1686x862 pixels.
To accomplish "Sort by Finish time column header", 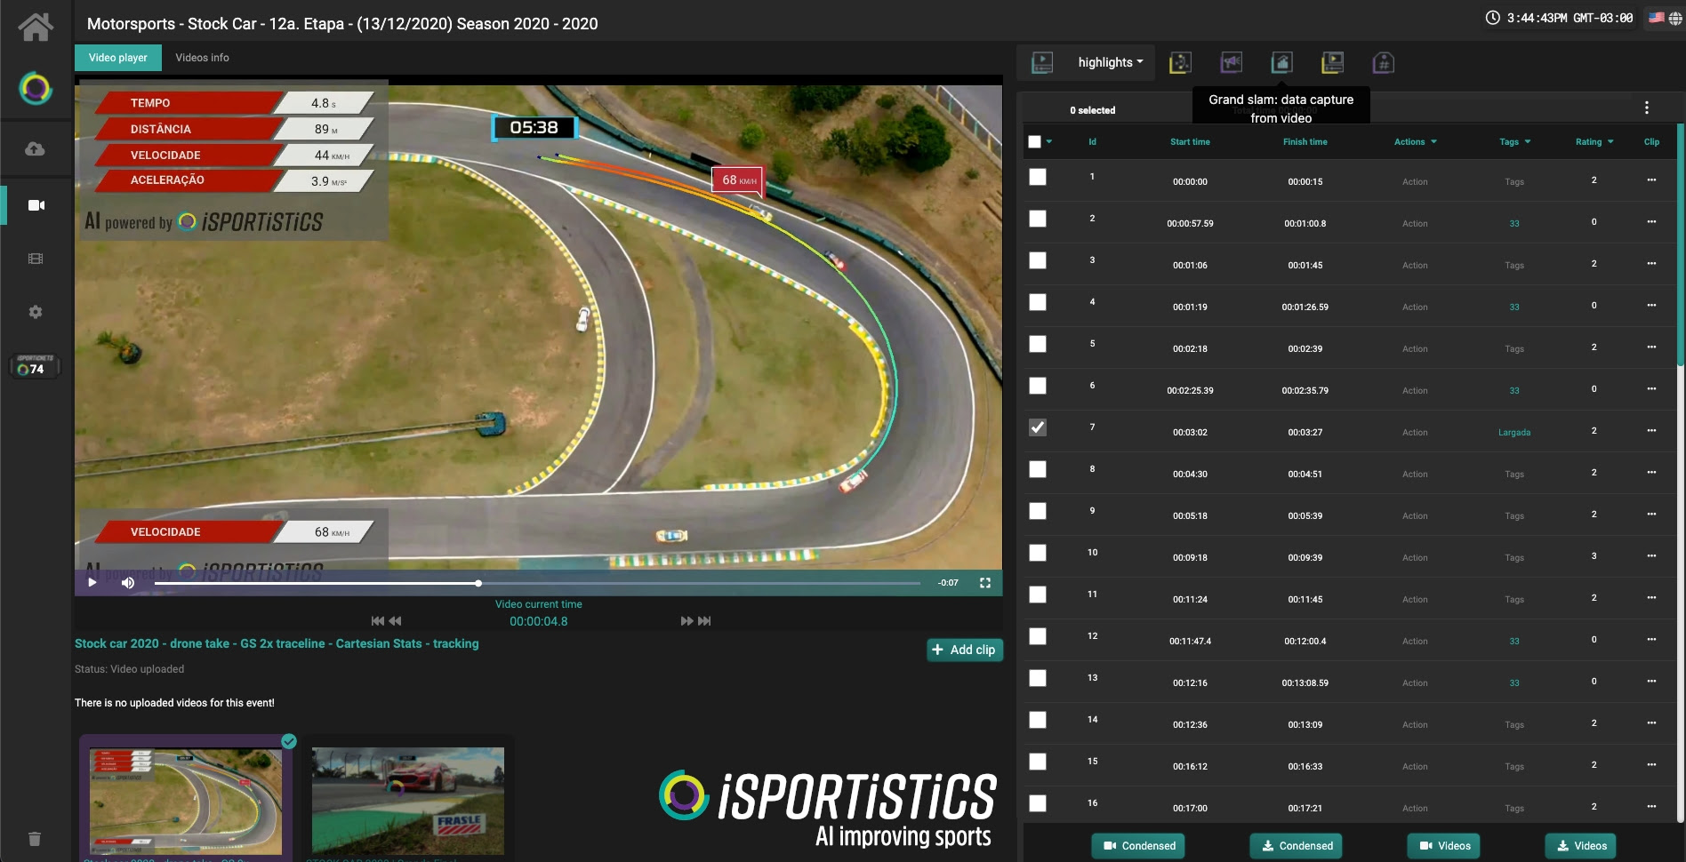I will click(x=1305, y=142).
